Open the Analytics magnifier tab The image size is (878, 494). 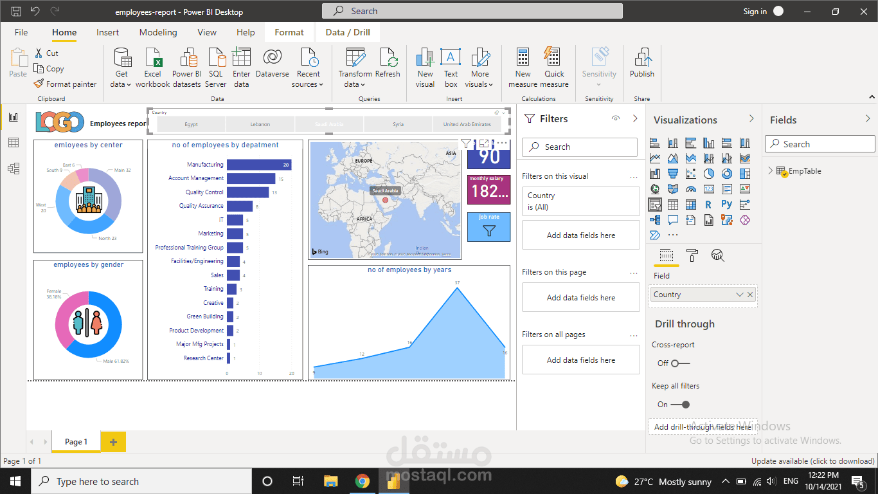click(x=718, y=255)
